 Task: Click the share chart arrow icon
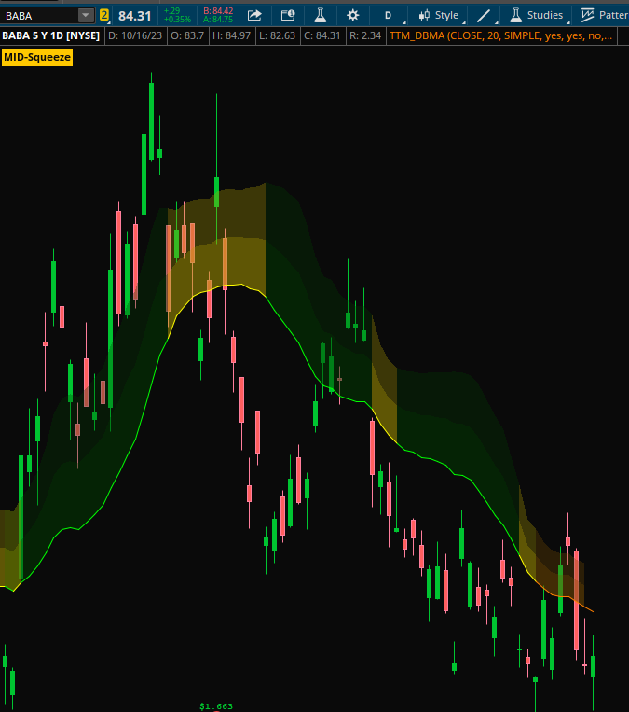(254, 15)
